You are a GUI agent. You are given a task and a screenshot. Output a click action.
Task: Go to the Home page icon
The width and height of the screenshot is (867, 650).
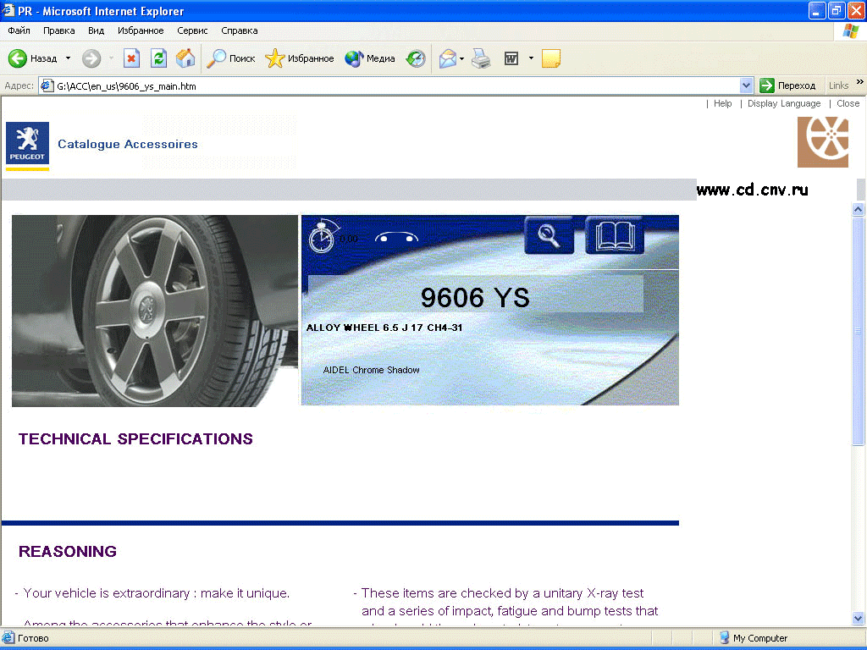pyautogui.click(x=185, y=58)
